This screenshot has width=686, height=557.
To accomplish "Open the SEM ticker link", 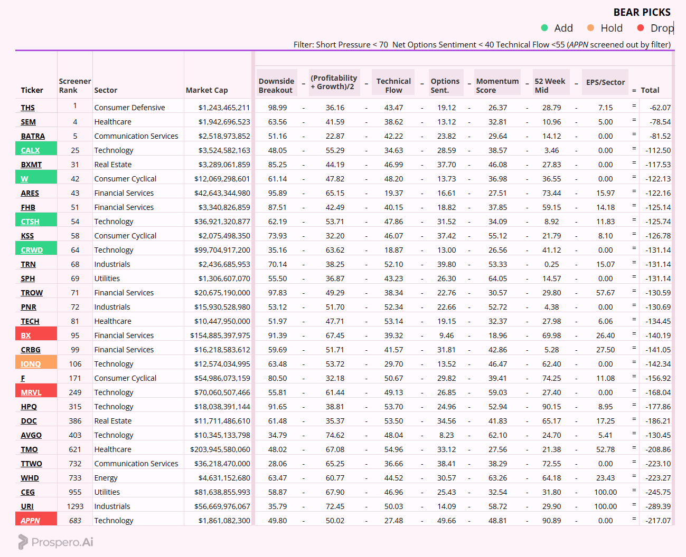I will click(29, 122).
